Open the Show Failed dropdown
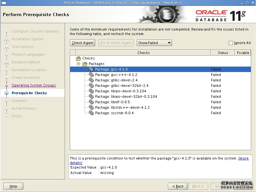 coord(154,43)
